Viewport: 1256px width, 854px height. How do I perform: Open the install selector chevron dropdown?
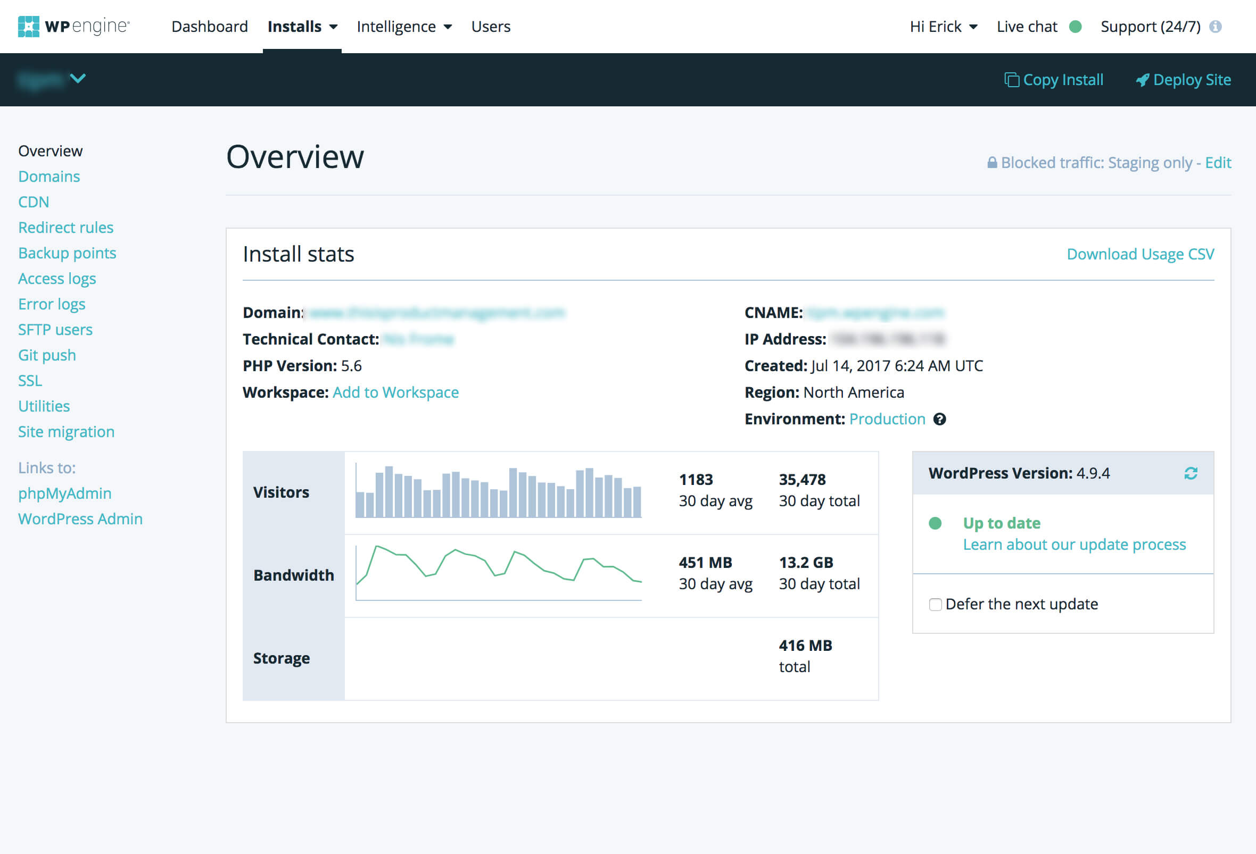point(78,79)
